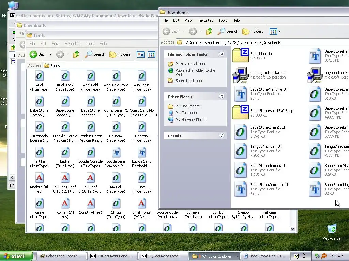Expand Details panel in Downloads
The height and width of the screenshot is (261, 349).
coord(222,135)
